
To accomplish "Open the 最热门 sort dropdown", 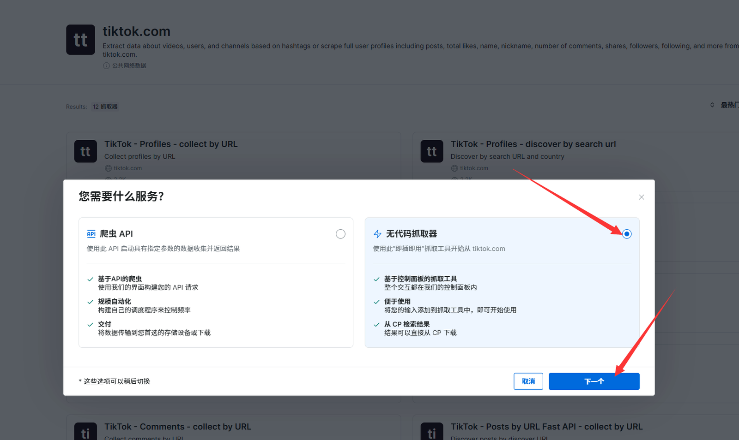I will [724, 105].
